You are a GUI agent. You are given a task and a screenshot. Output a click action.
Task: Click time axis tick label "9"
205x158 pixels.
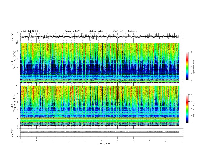click(166, 141)
